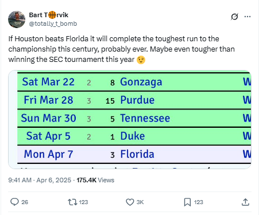
Task: Click the 9:41 AM Apr 6, 2025 timestamp
Action: tap(40, 180)
